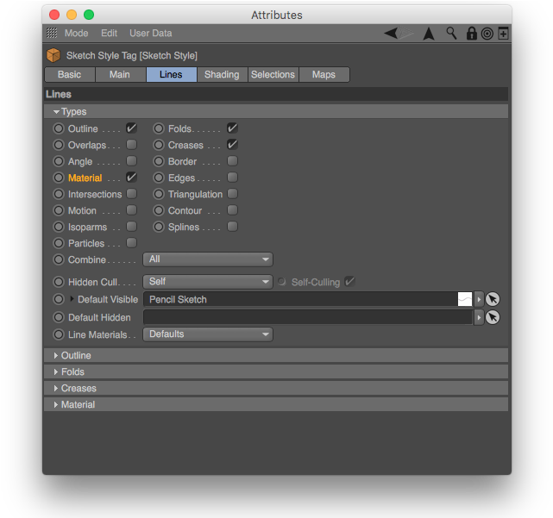
Task: Open the Combine dropdown set to All
Action: 208,259
